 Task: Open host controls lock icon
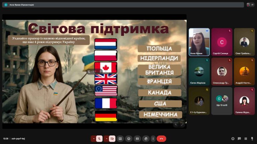252,139
